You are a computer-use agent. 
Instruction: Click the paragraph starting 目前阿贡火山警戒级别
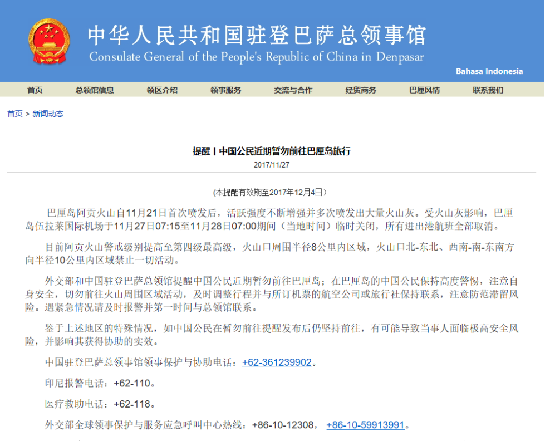tap(269, 253)
